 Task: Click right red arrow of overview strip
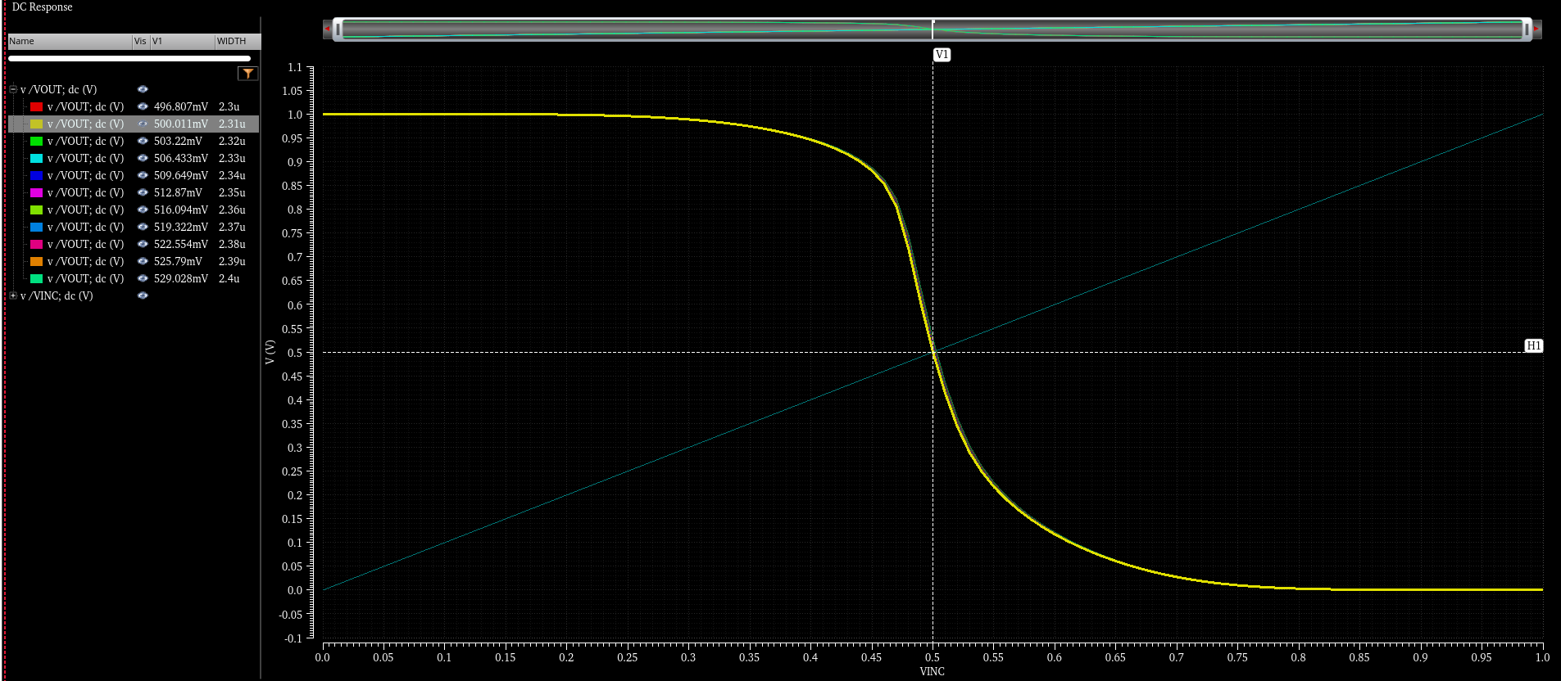point(1536,29)
